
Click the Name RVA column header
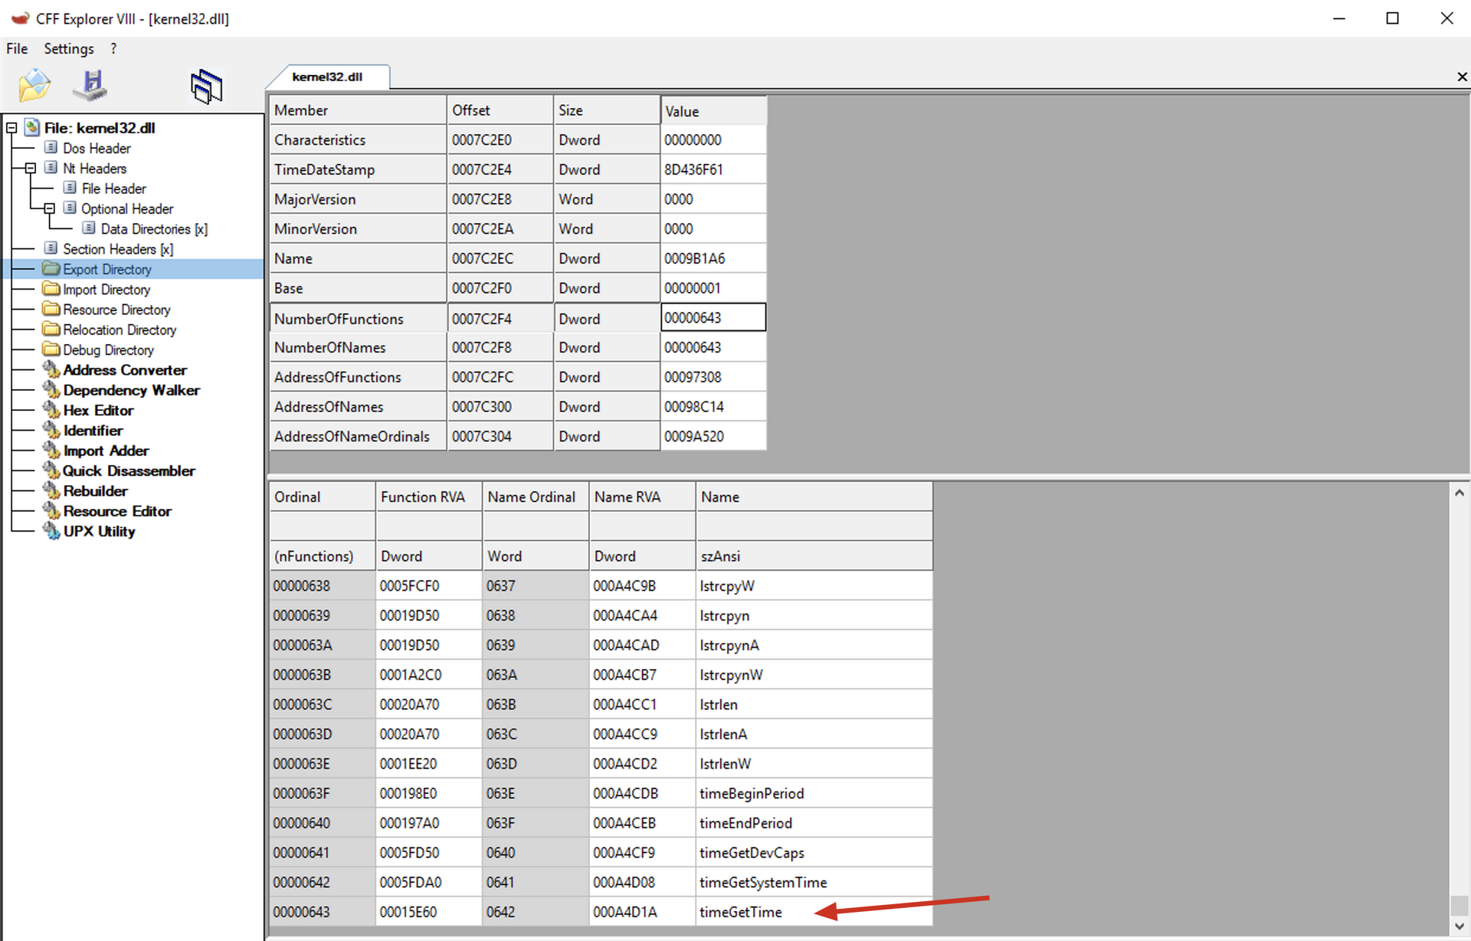point(642,497)
